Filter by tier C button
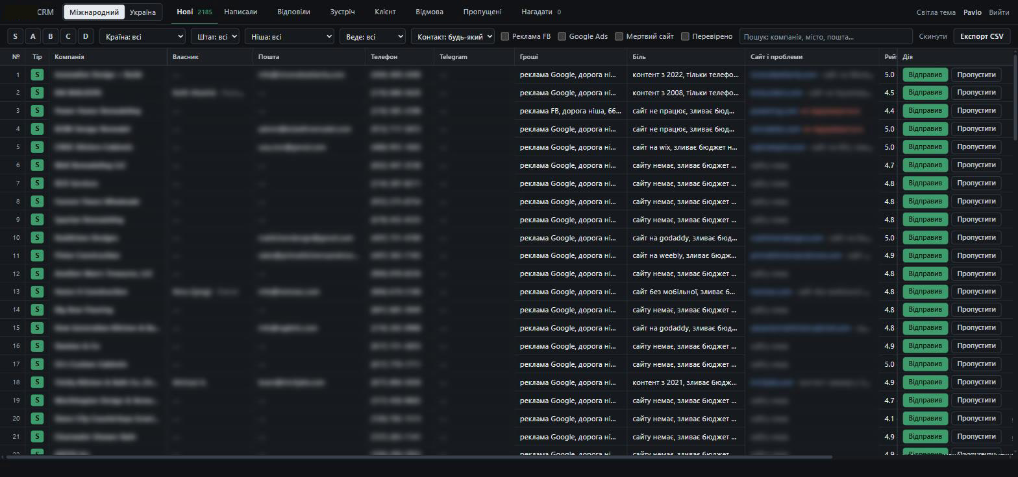The width and height of the screenshot is (1018, 477). click(x=68, y=36)
